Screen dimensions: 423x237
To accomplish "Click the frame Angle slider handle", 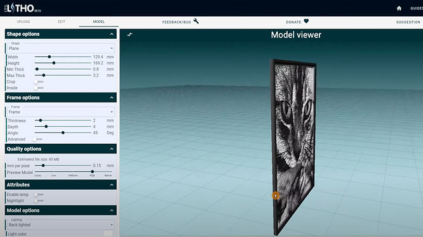I will (63, 132).
